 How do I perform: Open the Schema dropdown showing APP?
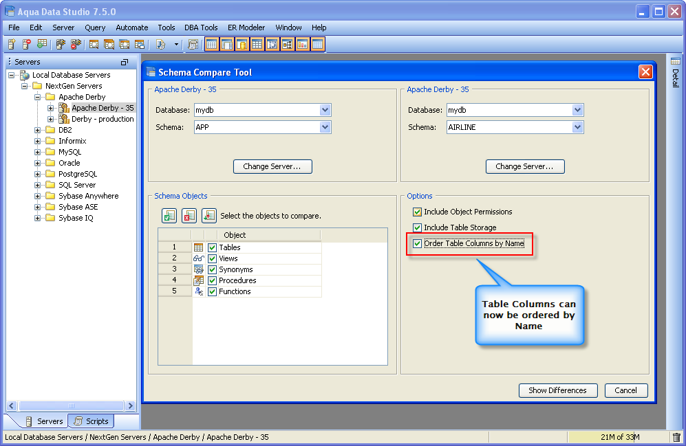coord(325,127)
